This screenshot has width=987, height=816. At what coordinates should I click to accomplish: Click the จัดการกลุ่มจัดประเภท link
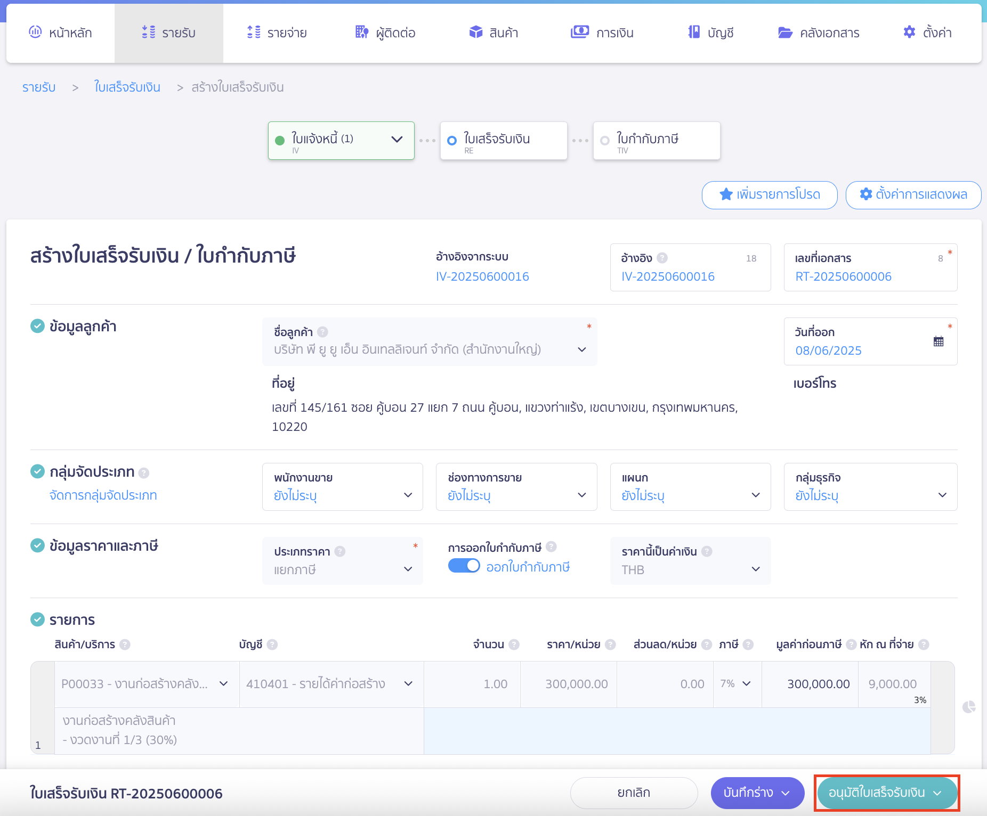[103, 495]
